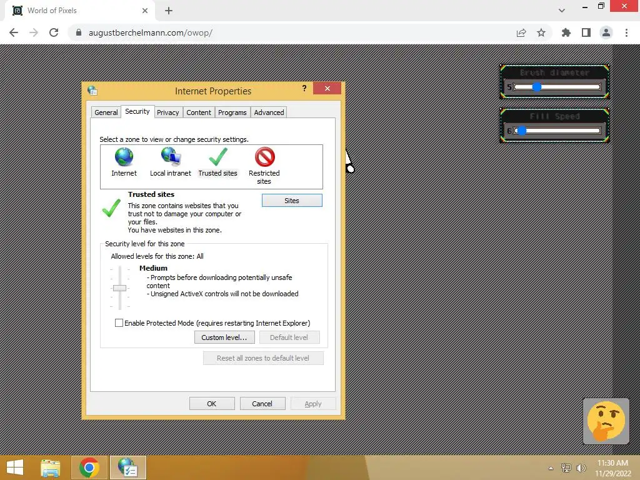Viewport: 640px width, 480px height.
Task: Confirm with the OK button
Action: [x=212, y=404]
